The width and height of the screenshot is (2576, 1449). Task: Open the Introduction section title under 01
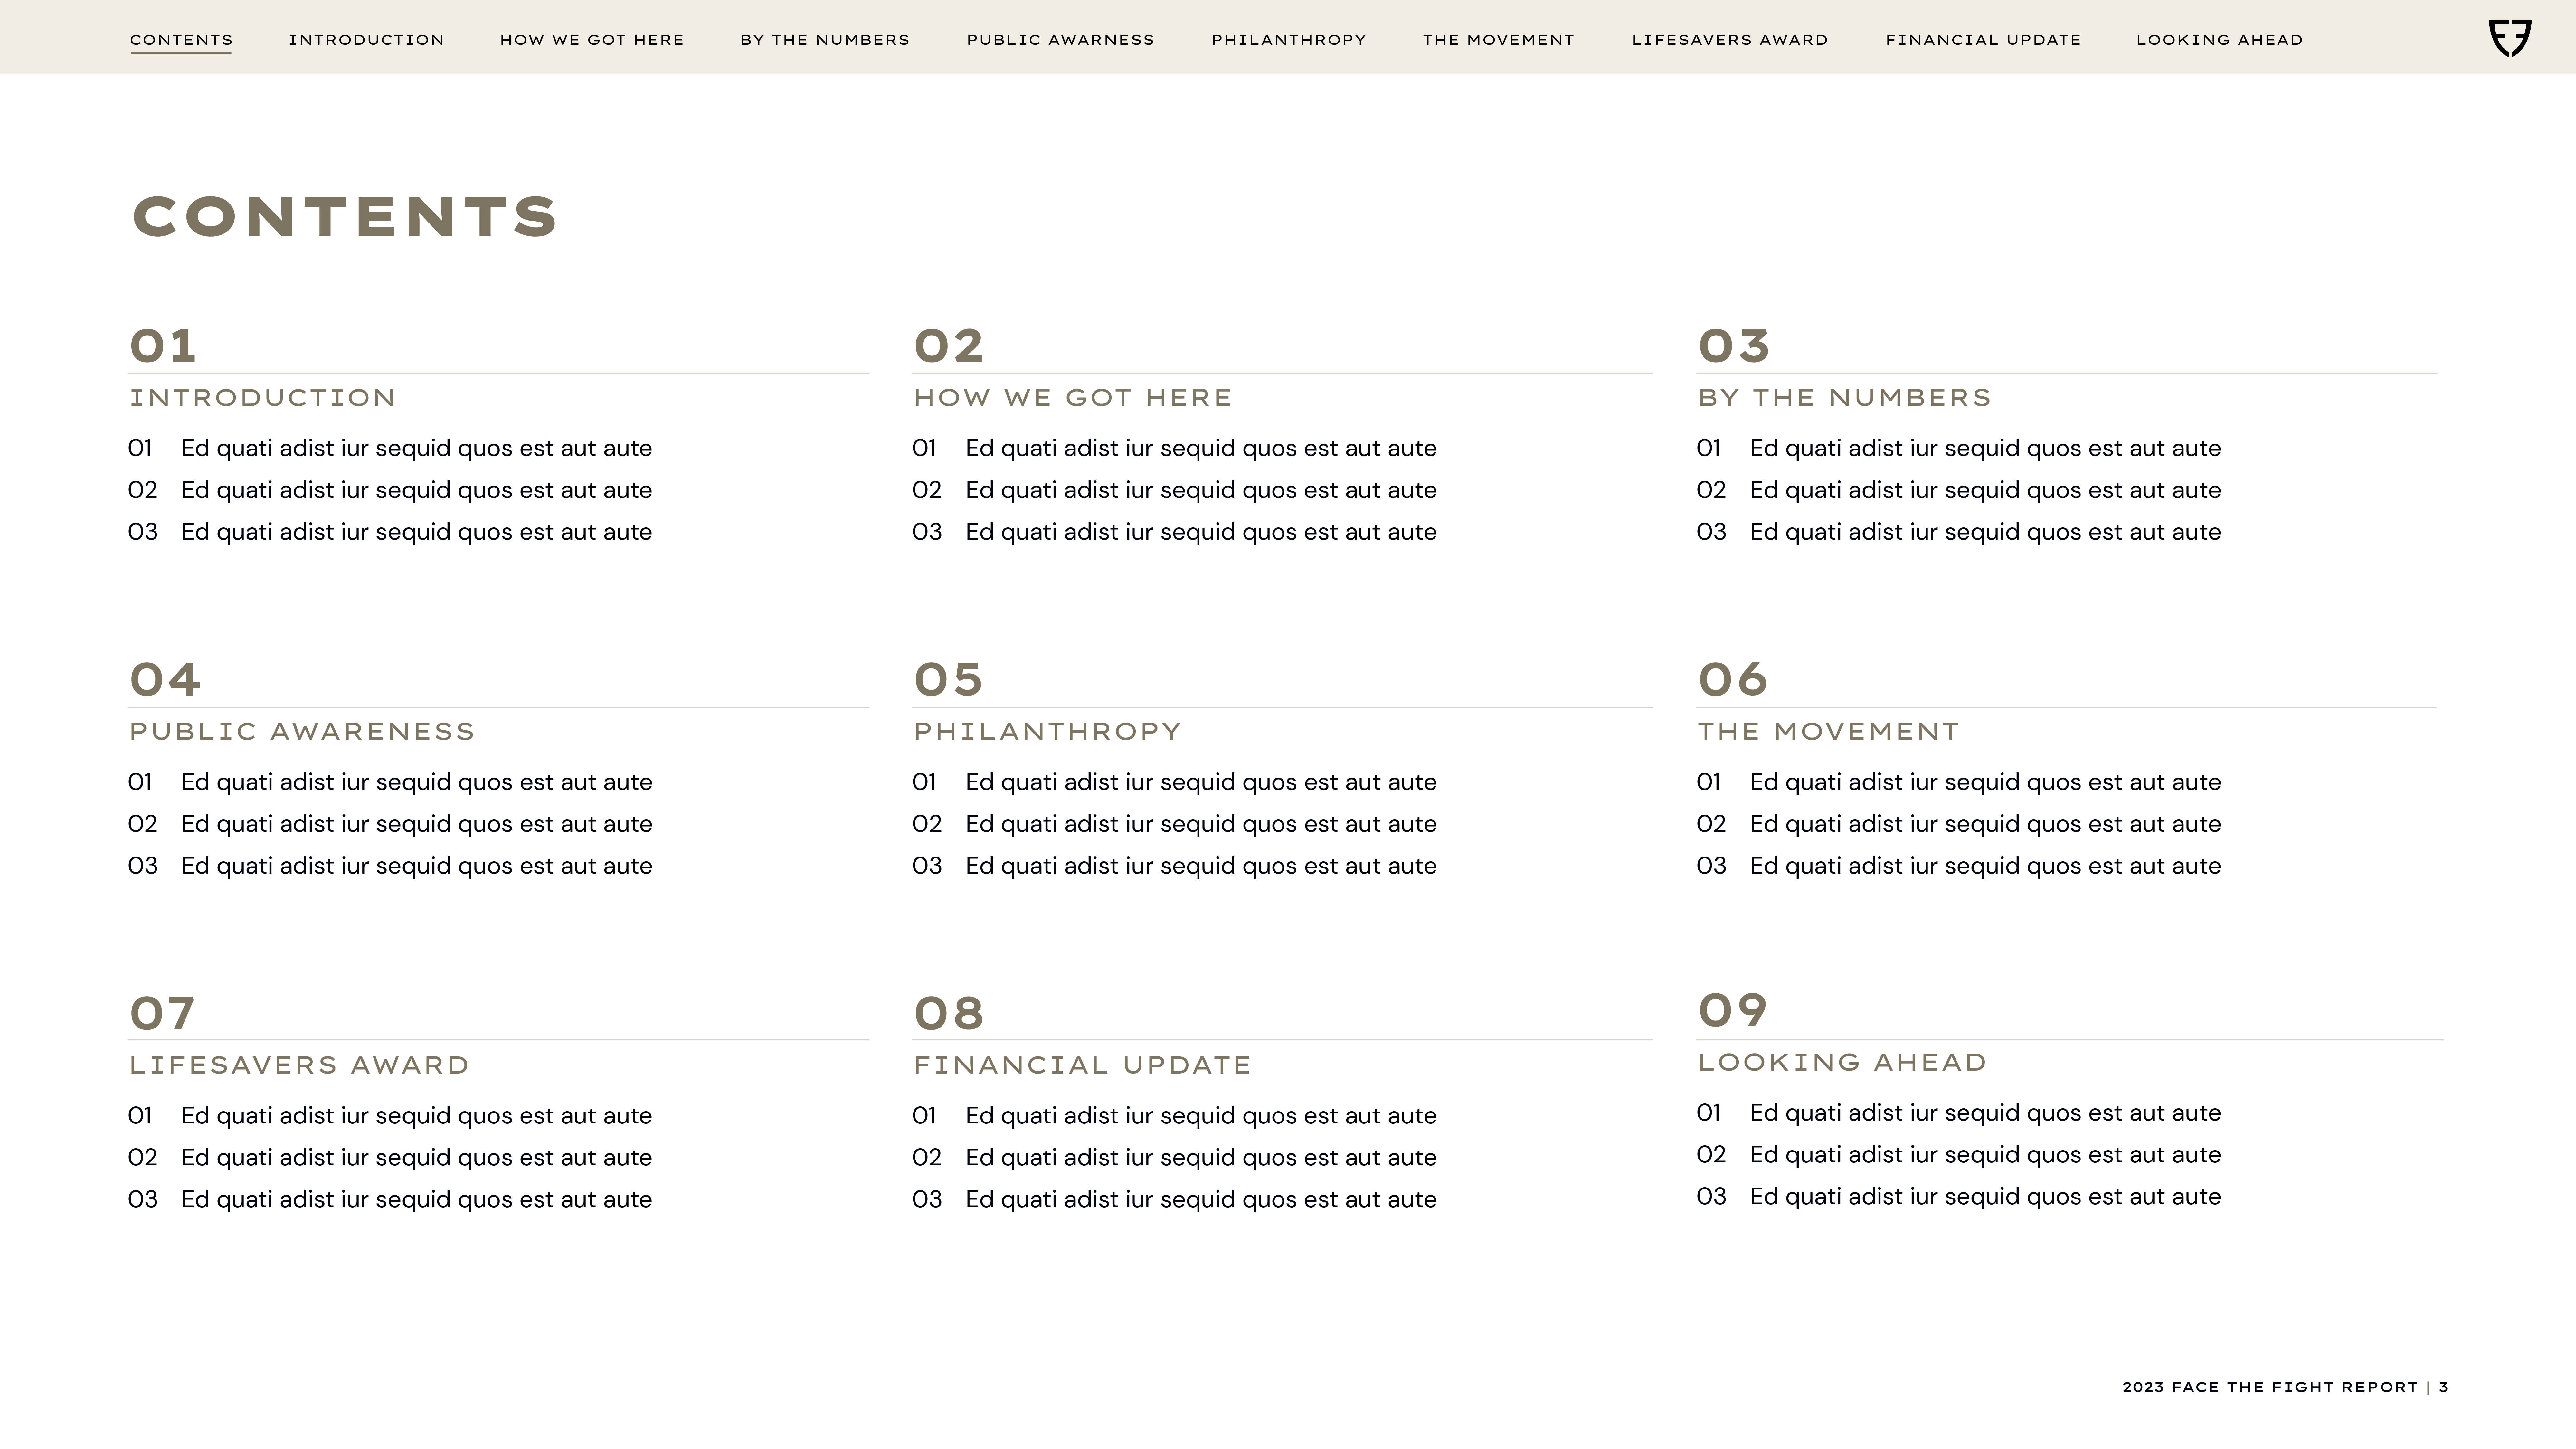263,398
